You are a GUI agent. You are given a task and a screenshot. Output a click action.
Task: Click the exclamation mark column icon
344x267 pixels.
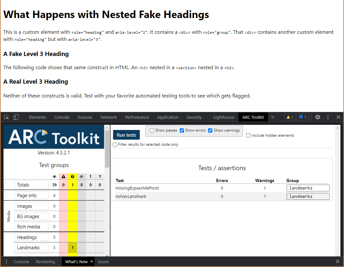(x=91, y=177)
